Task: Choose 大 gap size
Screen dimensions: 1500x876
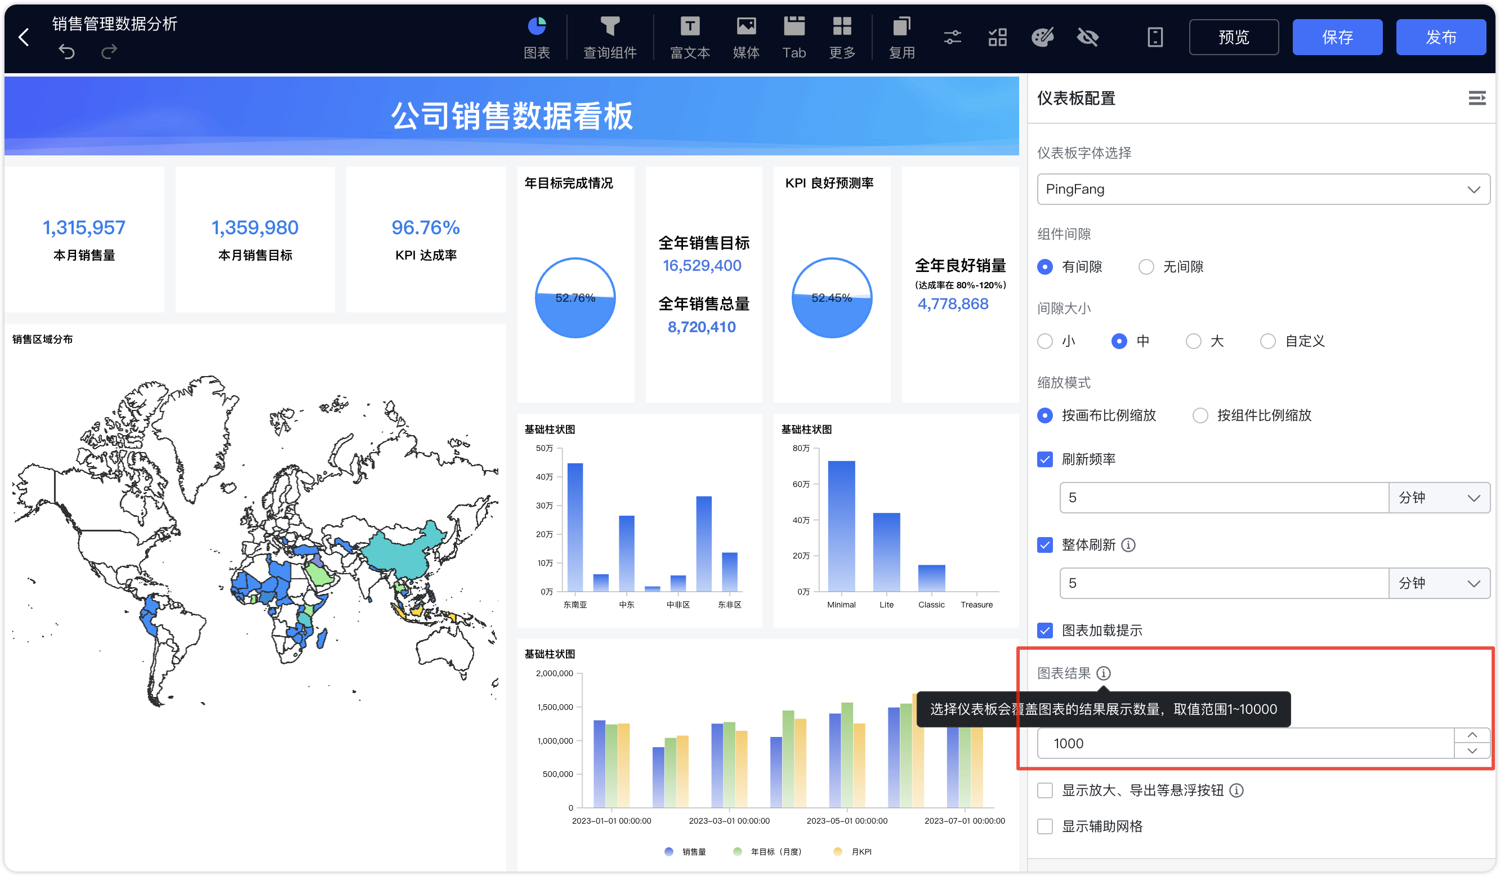Action: click(1194, 341)
